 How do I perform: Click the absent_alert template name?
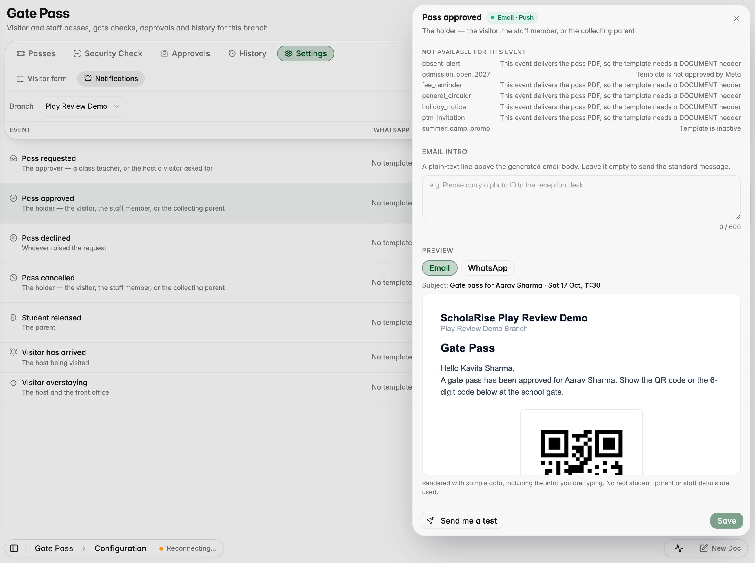point(441,63)
